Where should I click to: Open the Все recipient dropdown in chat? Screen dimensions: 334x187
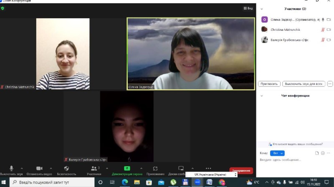[277, 153]
